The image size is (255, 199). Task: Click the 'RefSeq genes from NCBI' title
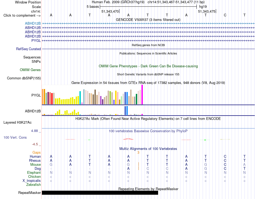(x=148, y=45)
